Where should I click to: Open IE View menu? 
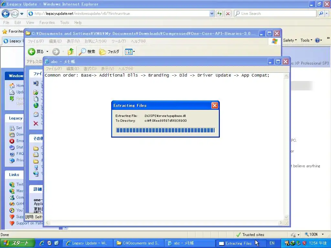[x=30, y=23]
